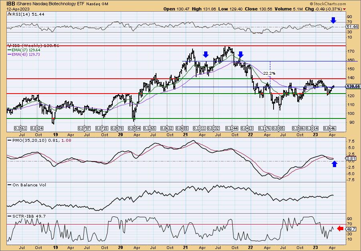
Task: Select the iShares Nasdaq Biotechnology ETF title
Action: pos(51,4)
